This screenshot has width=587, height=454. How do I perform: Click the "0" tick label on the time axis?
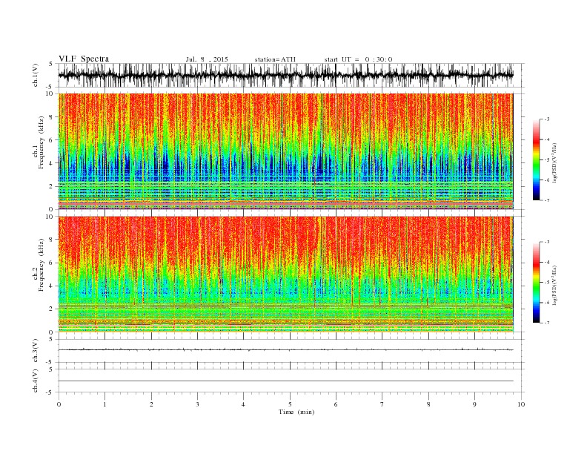[59, 404]
